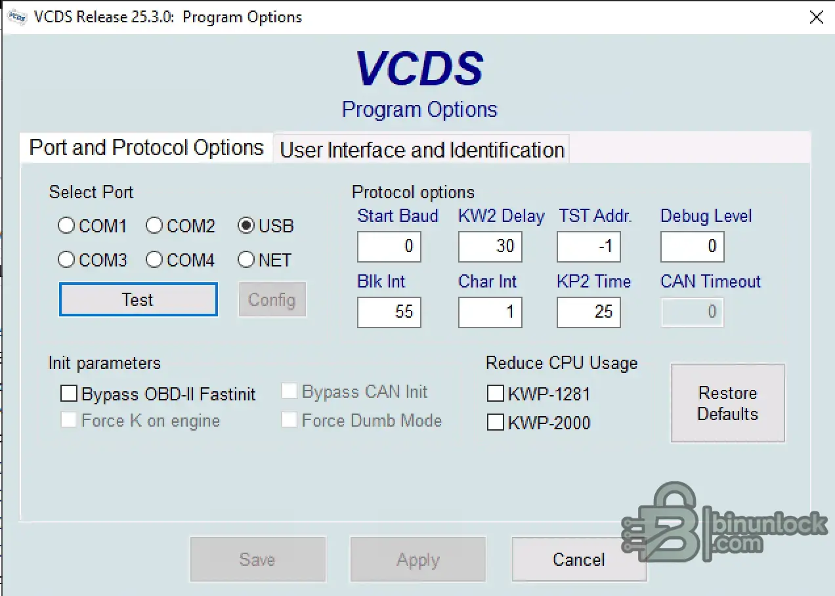Click the TST Addr. input field
Image resolution: width=835 pixels, height=596 pixels.
pyautogui.click(x=589, y=247)
